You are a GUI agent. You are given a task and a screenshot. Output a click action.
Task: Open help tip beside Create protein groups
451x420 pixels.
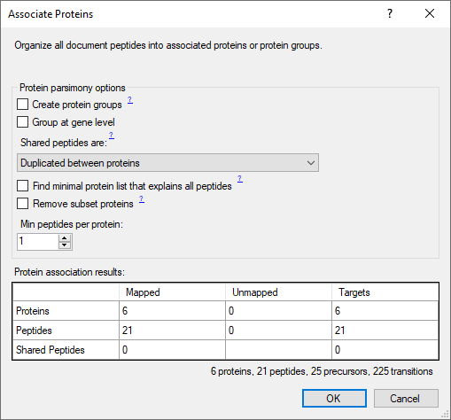point(130,100)
